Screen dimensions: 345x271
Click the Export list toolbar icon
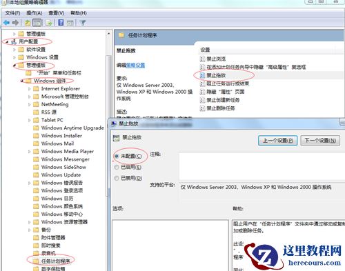(49, 23)
